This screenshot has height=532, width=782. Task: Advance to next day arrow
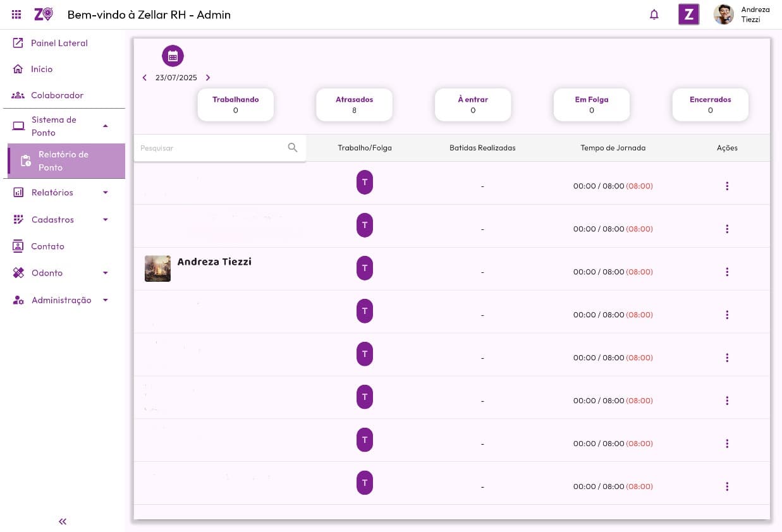[x=208, y=78]
